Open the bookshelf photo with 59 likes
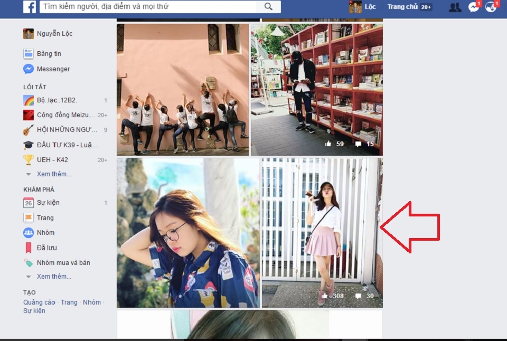Viewport: 507px width, 341px height. click(x=317, y=90)
